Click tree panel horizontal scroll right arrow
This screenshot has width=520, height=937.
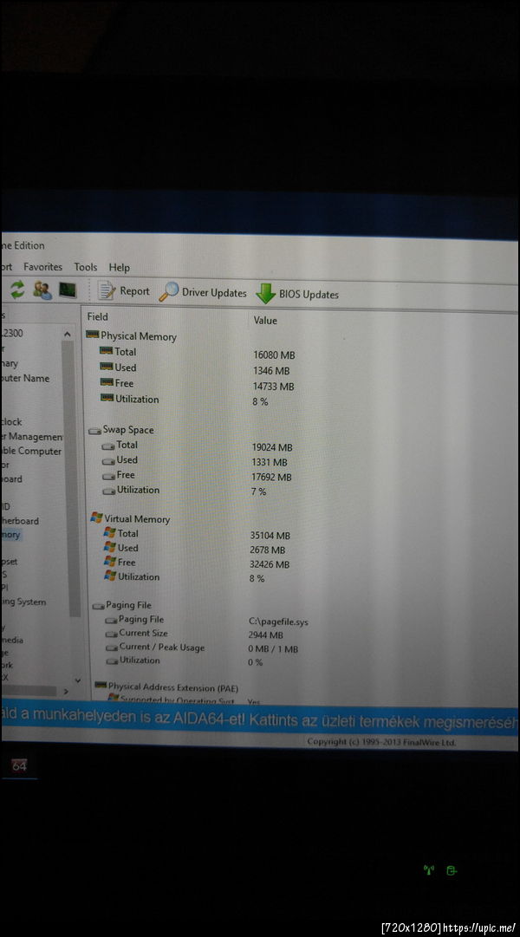pos(66,692)
